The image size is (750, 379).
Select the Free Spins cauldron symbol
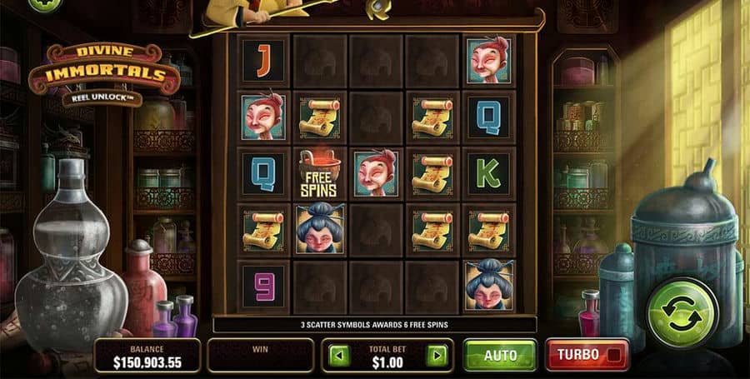coord(320,174)
